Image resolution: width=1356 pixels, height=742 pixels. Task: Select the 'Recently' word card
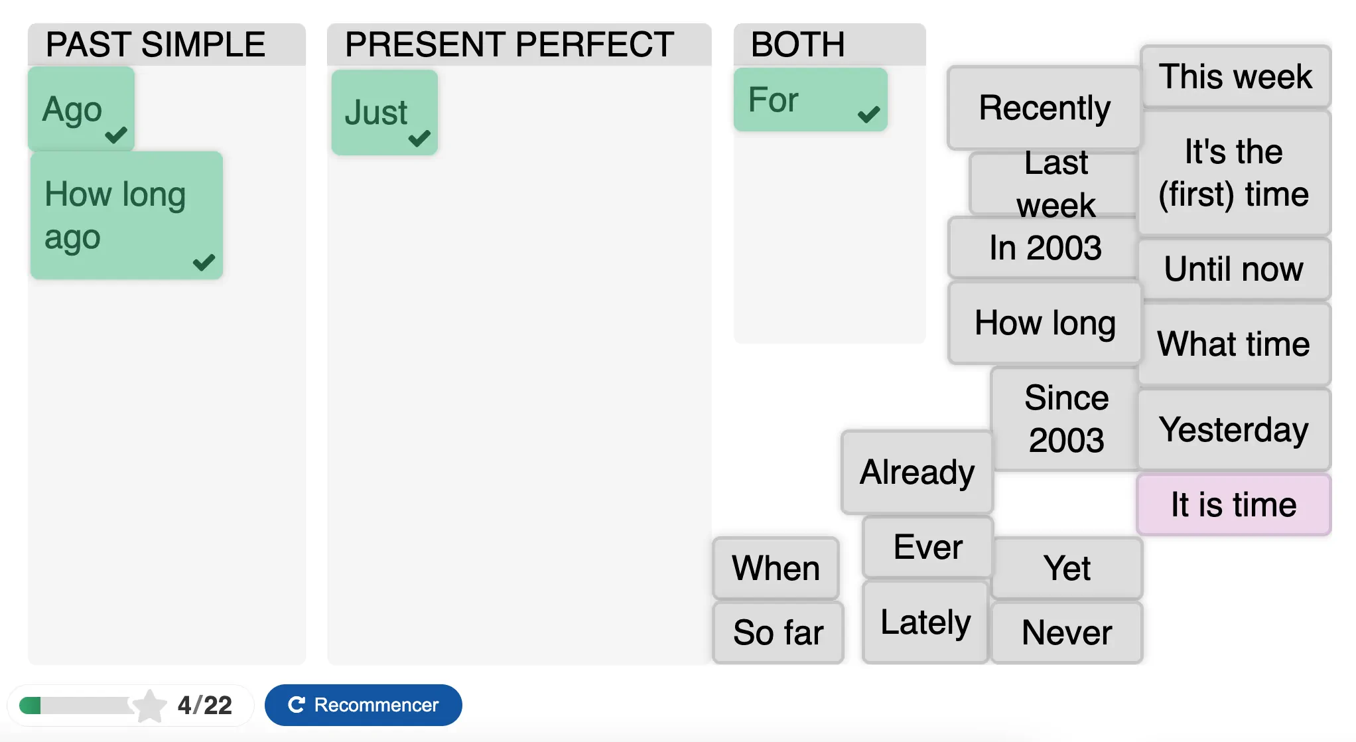coord(1044,108)
